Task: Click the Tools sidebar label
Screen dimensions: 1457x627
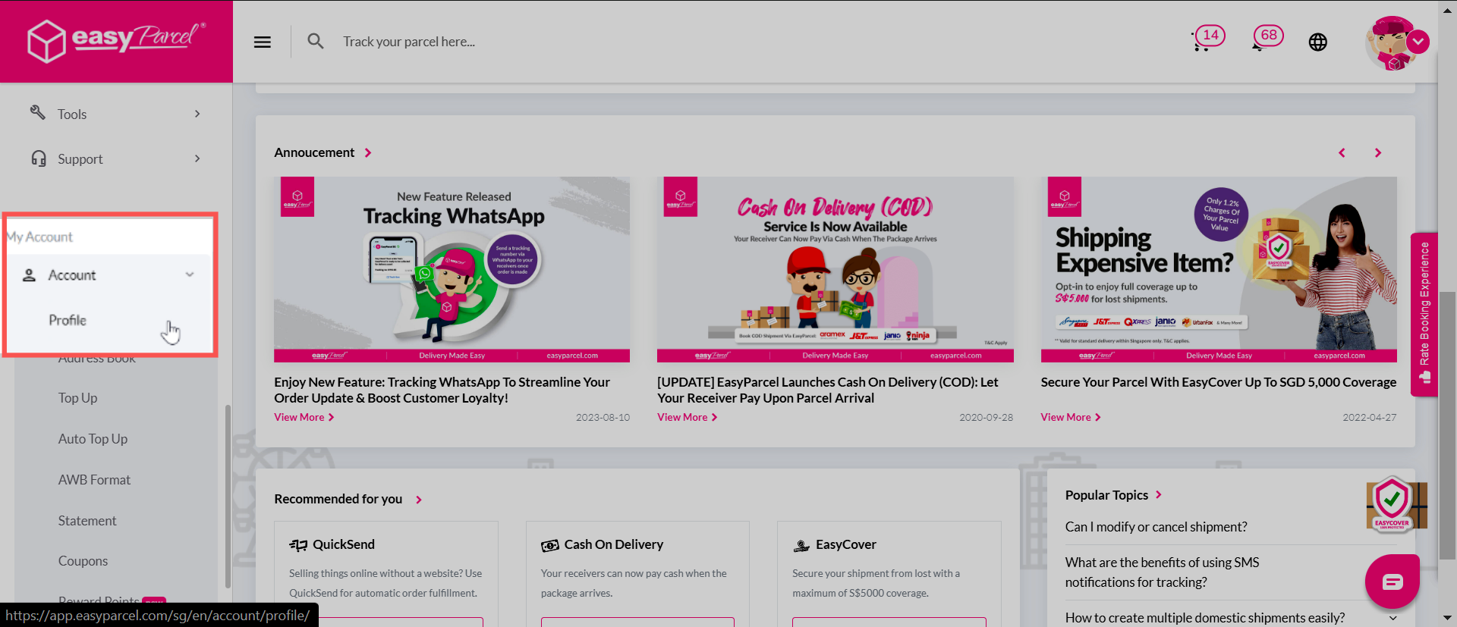Action: 72,114
